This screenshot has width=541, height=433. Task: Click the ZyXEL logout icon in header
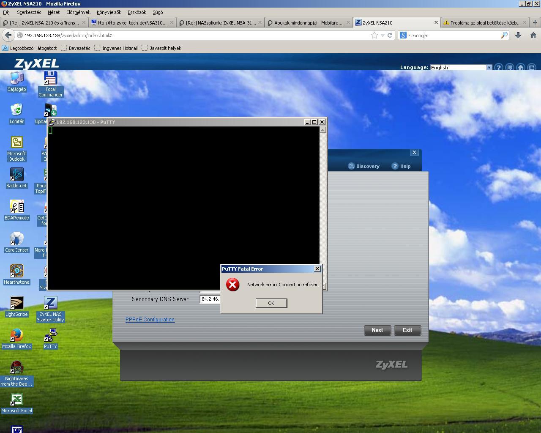pos(532,67)
